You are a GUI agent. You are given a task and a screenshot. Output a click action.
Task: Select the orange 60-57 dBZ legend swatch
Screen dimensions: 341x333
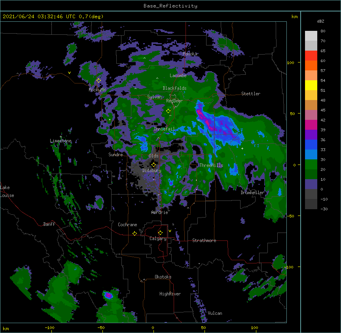coord(311,65)
